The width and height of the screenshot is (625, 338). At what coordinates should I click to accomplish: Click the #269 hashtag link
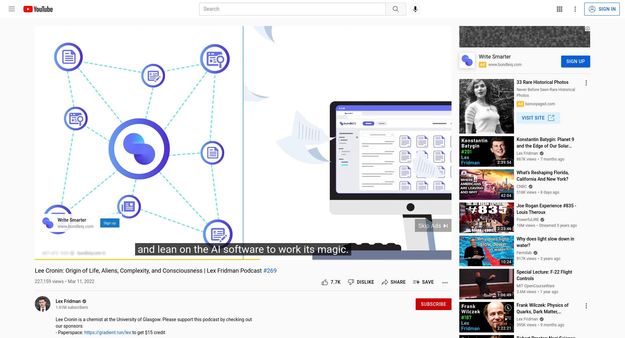pos(270,271)
